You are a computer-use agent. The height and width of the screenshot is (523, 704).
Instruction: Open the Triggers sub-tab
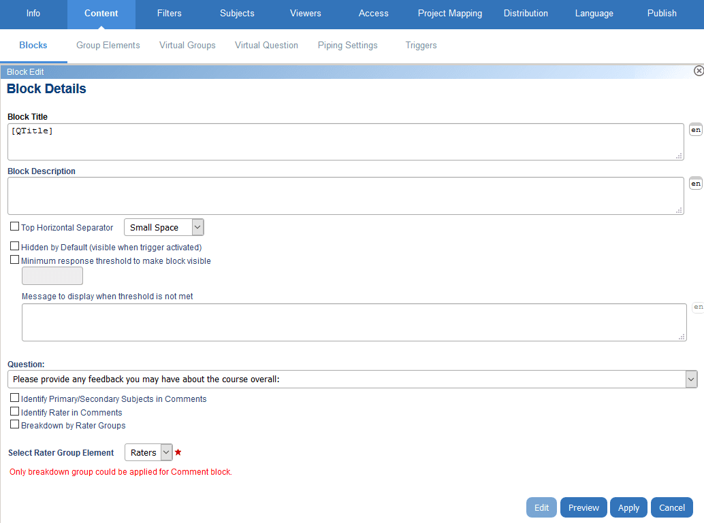(421, 46)
